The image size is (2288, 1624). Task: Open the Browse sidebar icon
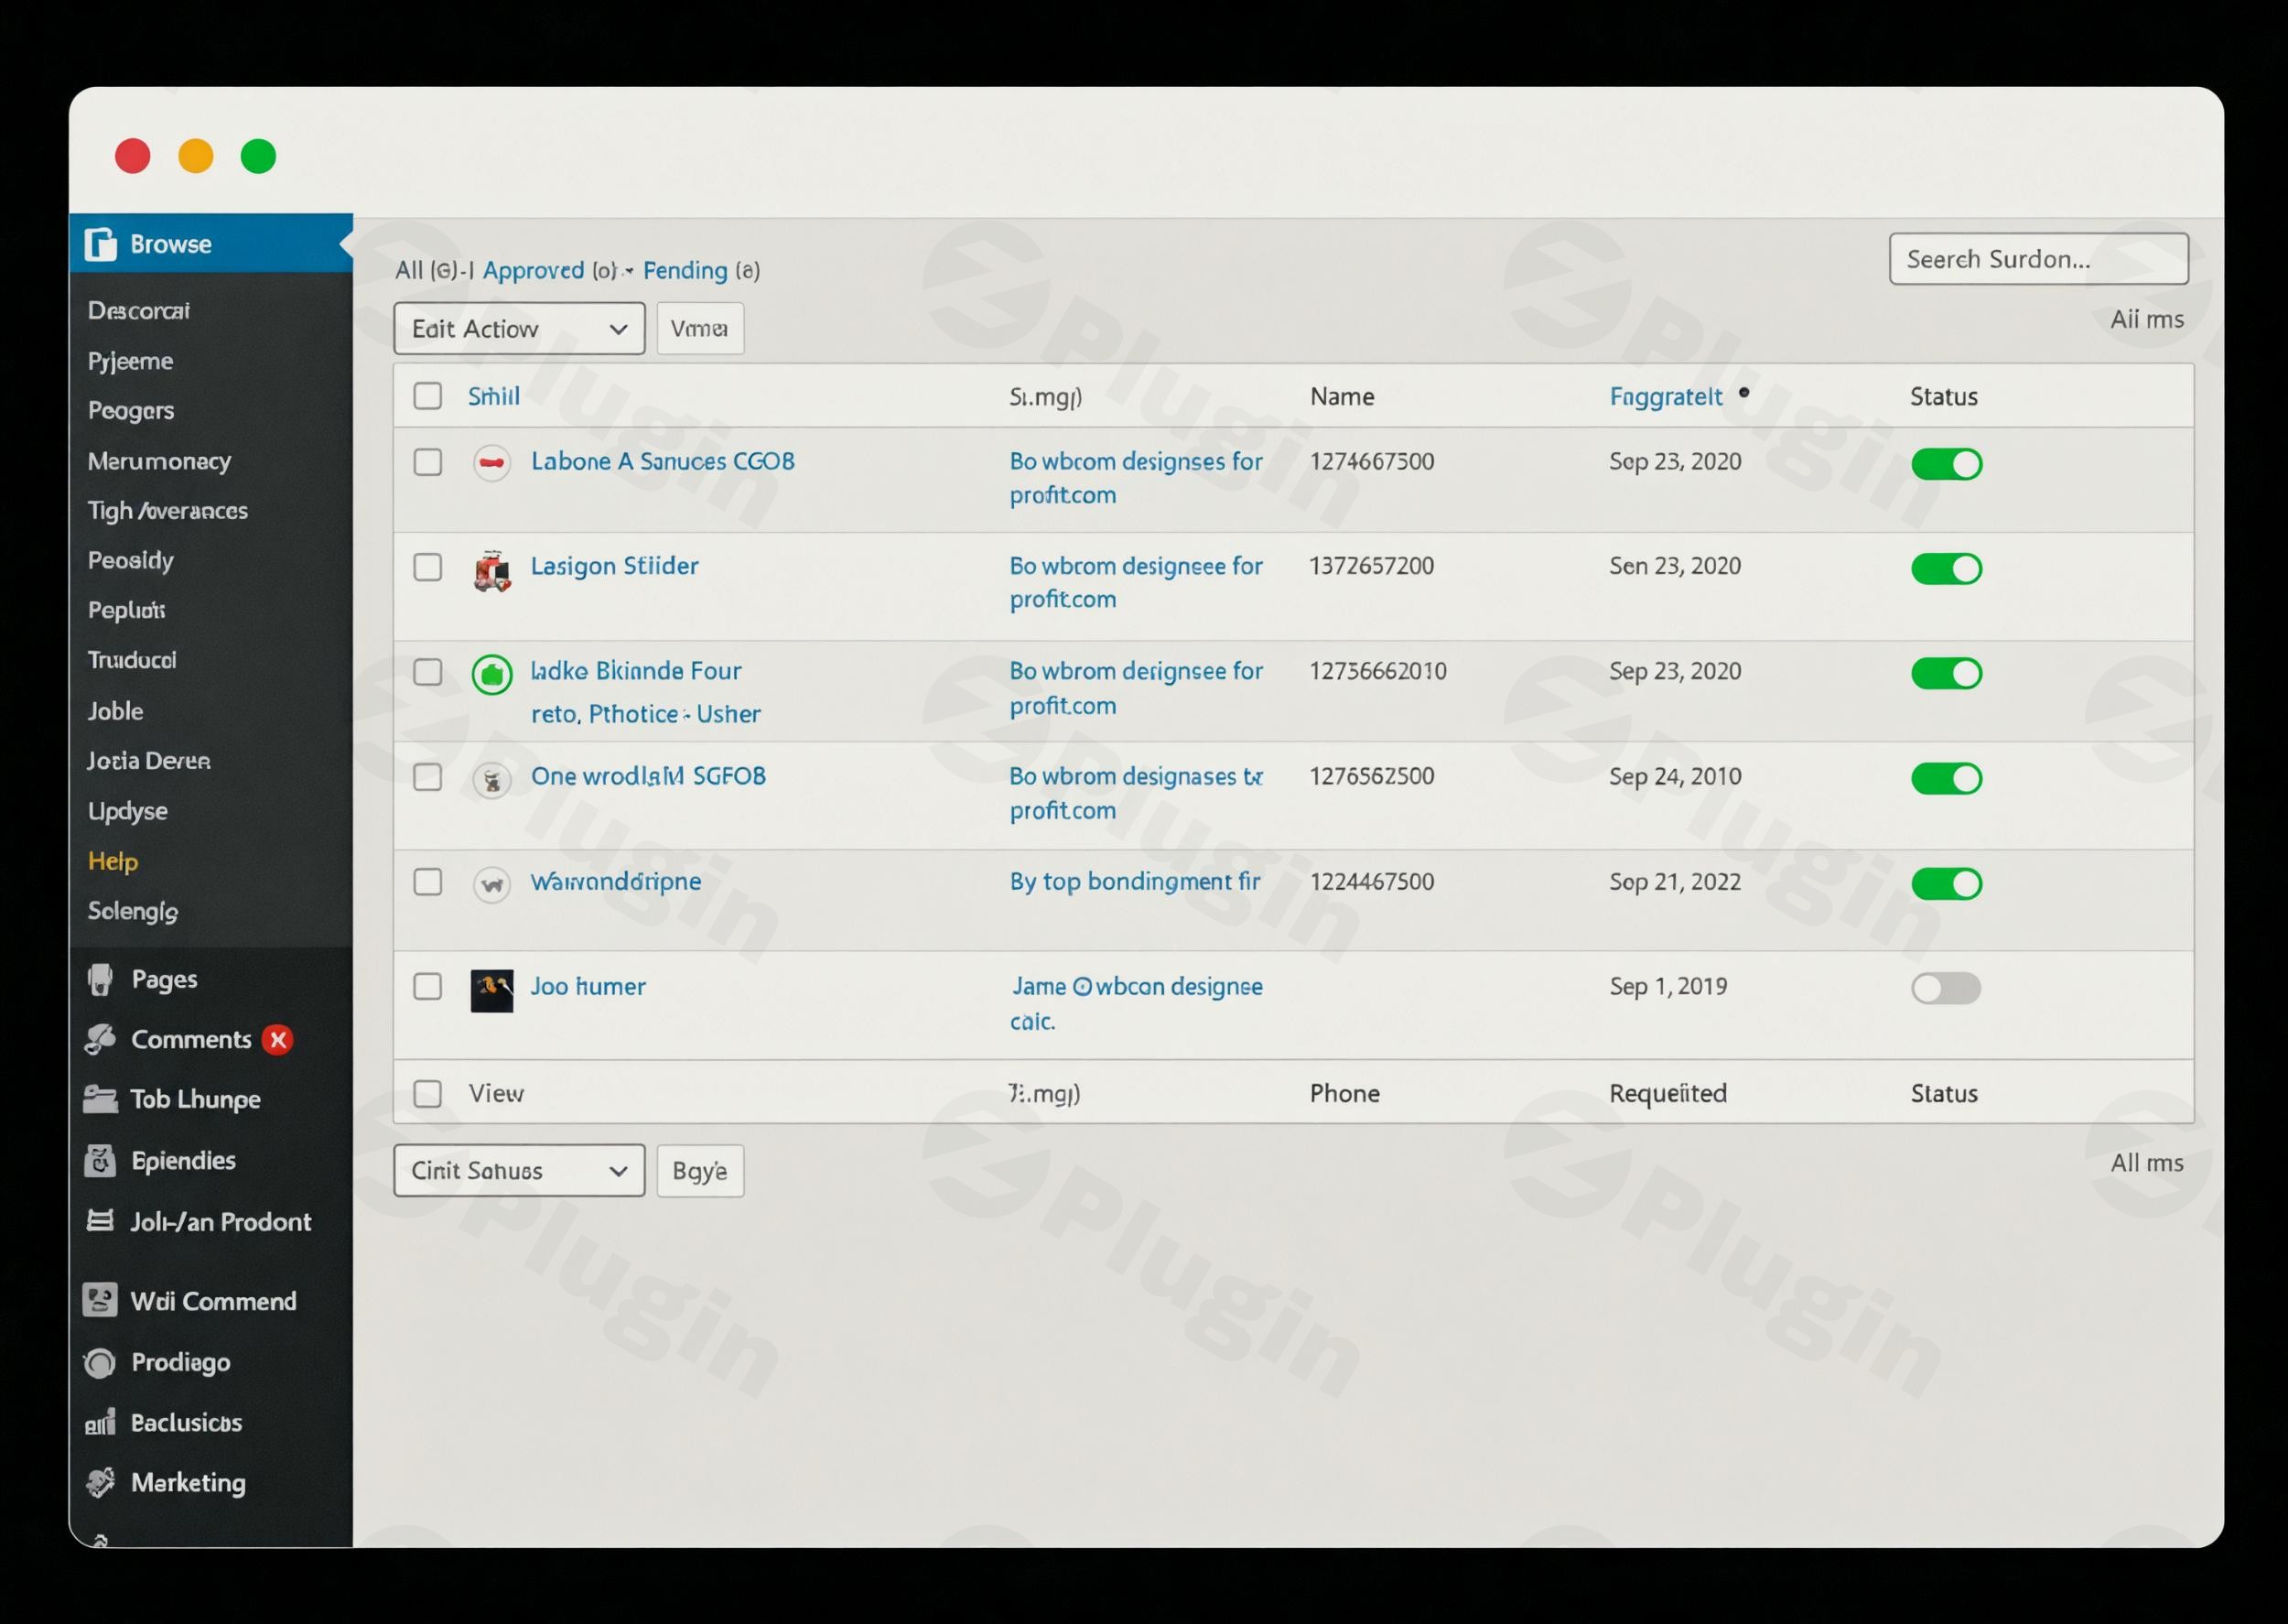tap(100, 244)
